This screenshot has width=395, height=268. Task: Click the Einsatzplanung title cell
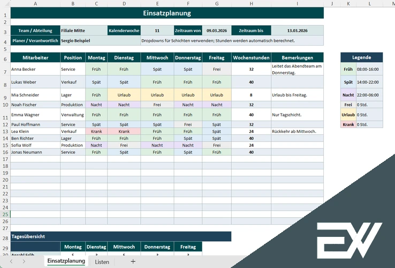click(167, 13)
